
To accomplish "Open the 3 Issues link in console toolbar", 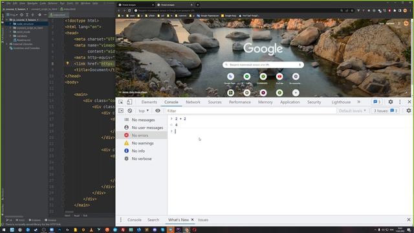I will tap(386, 111).
